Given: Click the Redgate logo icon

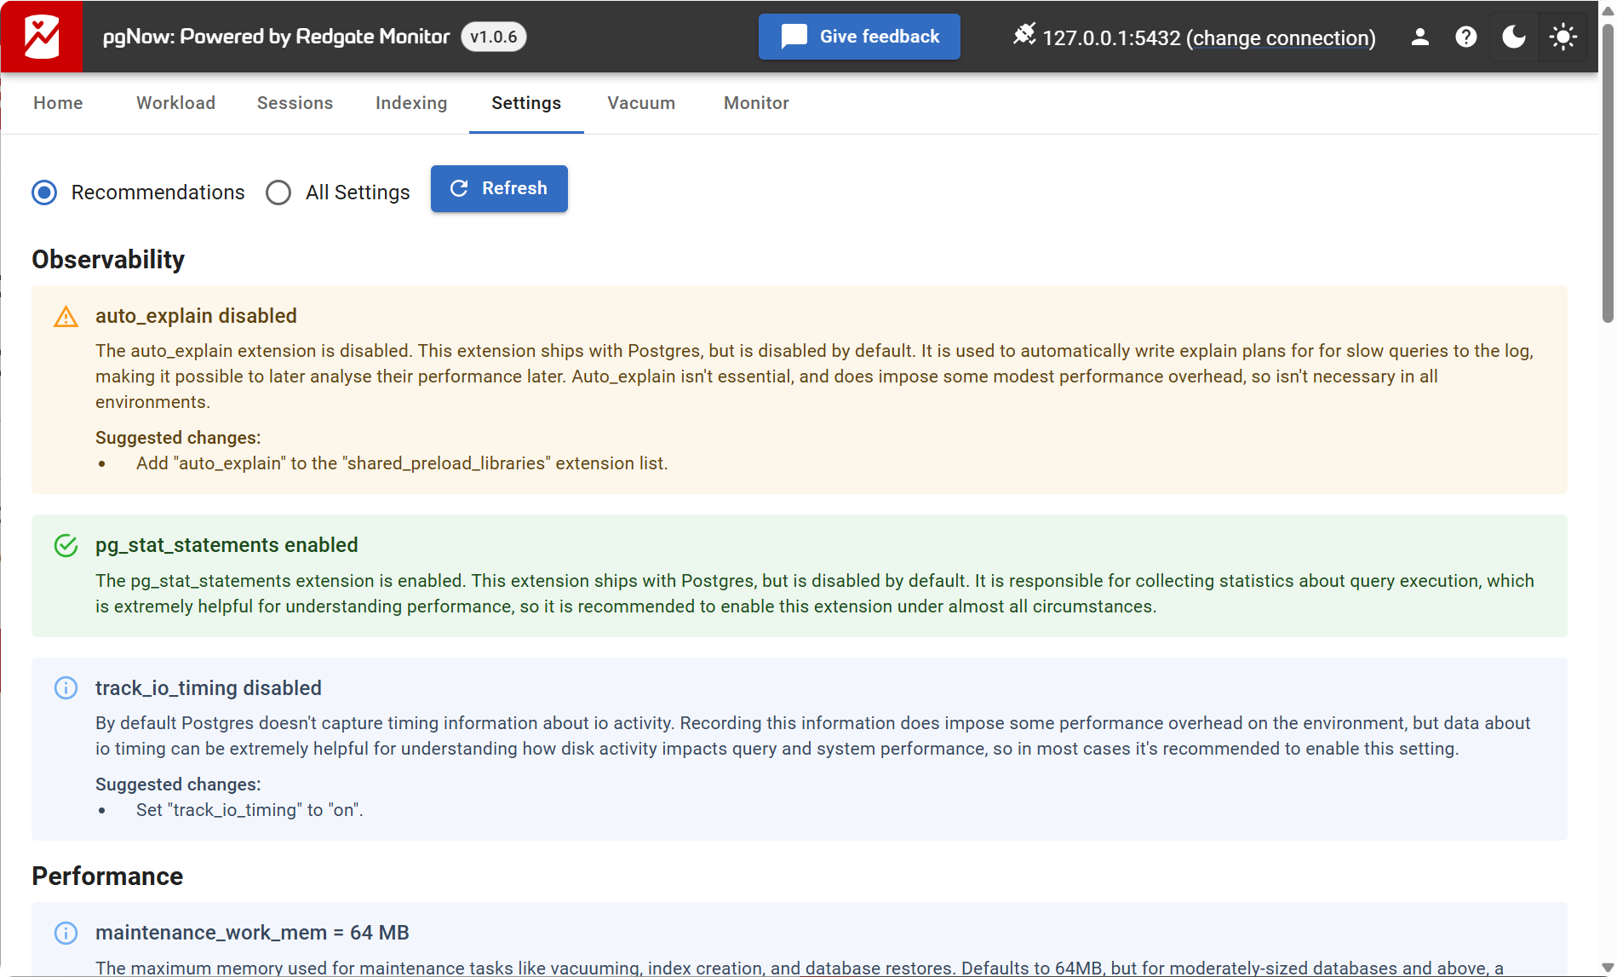Looking at the screenshot, I should [x=42, y=37].
